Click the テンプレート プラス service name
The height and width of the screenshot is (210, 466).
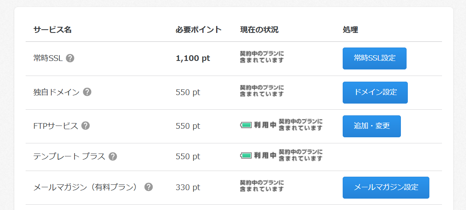pyautogui.click(x=69, y=156)
